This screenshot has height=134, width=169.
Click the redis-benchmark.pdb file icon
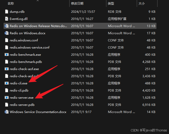tap(7, 62)
